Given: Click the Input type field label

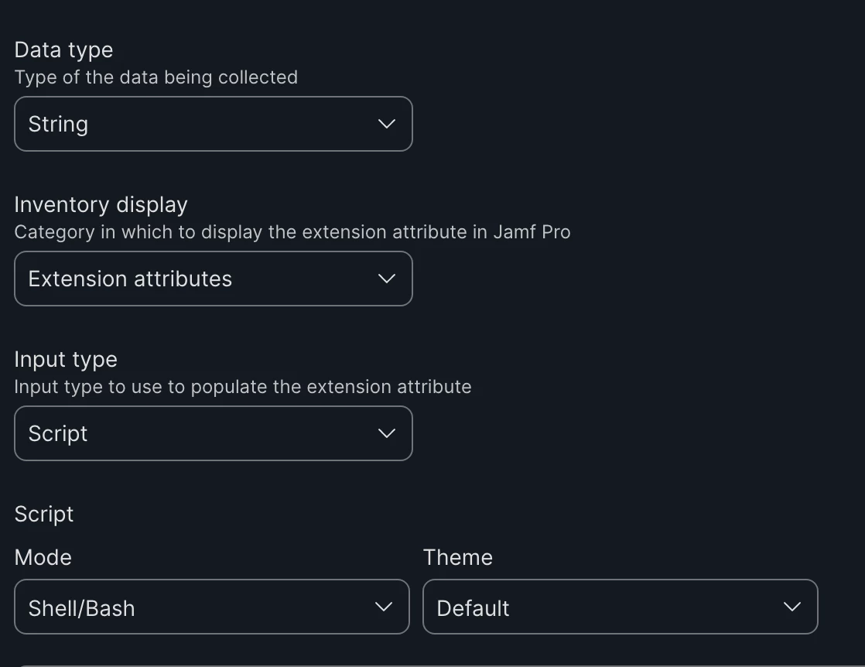Looking at the screenshot, I should [66, 360].
